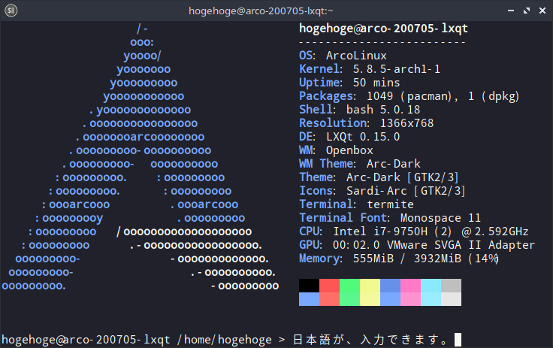
Task: Click the yellow color block in top row
Action: coord(370,286)
